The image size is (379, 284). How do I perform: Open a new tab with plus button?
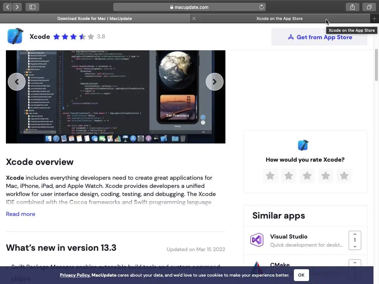pyautogui.click(x=374, y=18)
